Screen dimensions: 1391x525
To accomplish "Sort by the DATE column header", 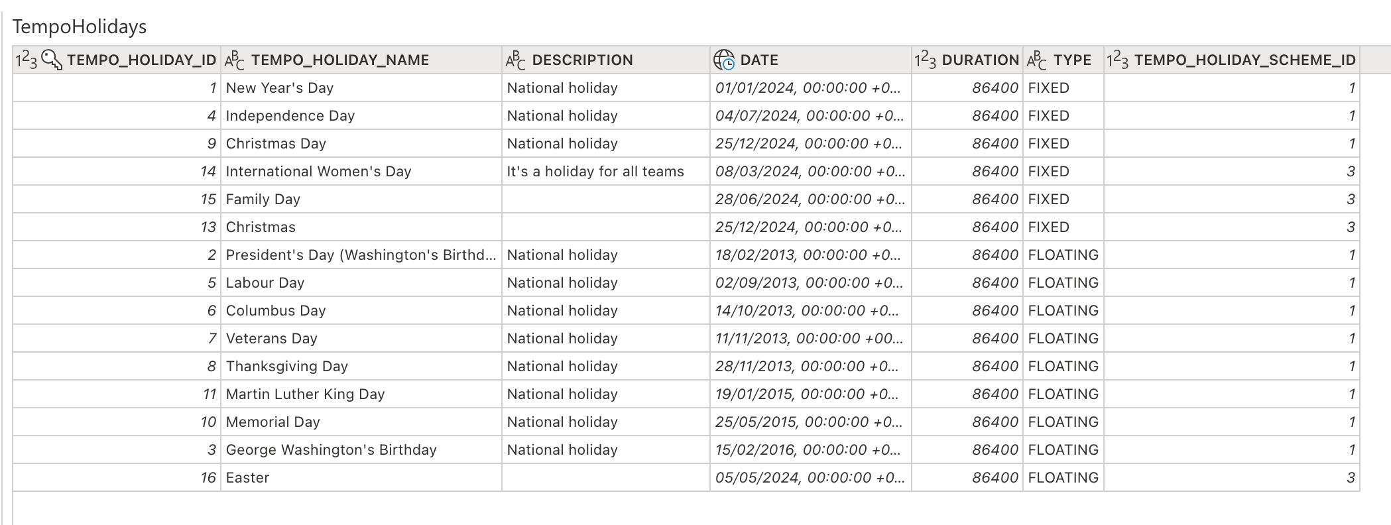I will (758, 59).
